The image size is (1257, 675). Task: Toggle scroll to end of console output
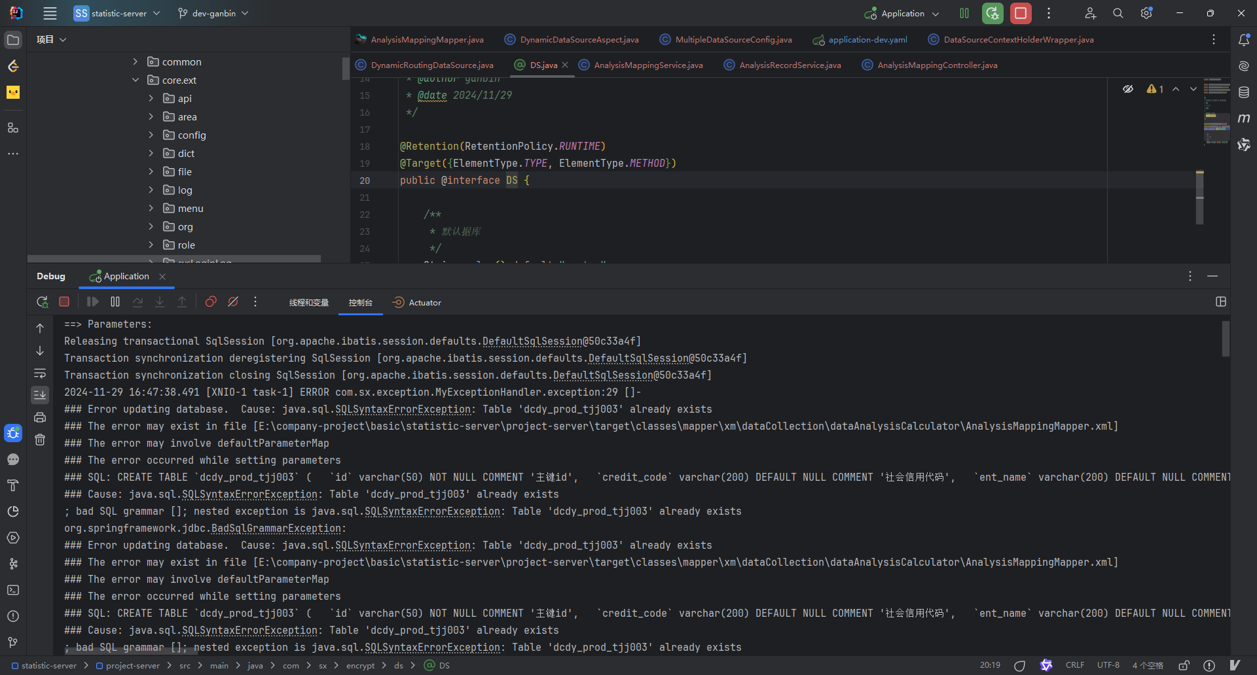pyautogui.click(x=40, y=394)
